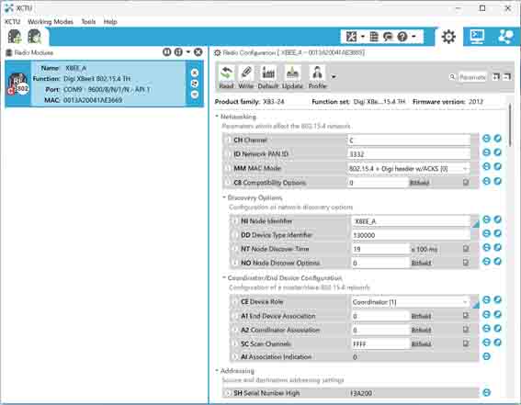Edit the NI Node Identifier field
The width and height of the screenshot is (521, 405).
pos(411,221)
